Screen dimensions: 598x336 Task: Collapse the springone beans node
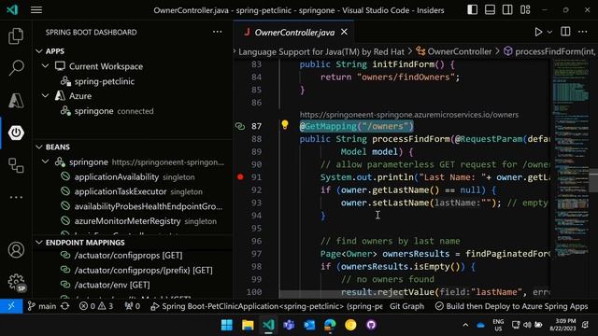coord(46,161)
